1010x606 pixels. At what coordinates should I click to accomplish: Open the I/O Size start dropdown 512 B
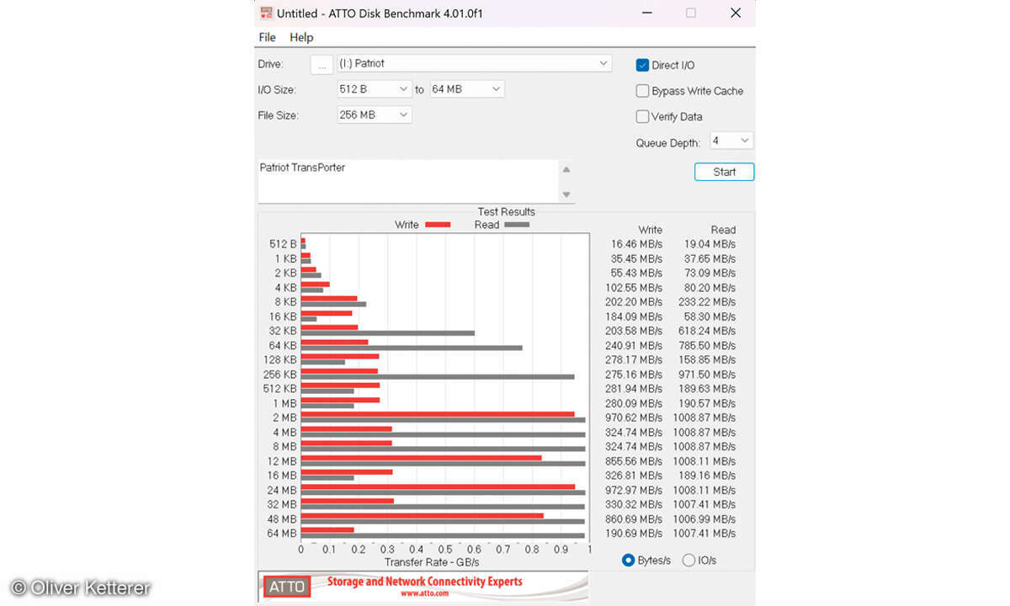point(374,89)
